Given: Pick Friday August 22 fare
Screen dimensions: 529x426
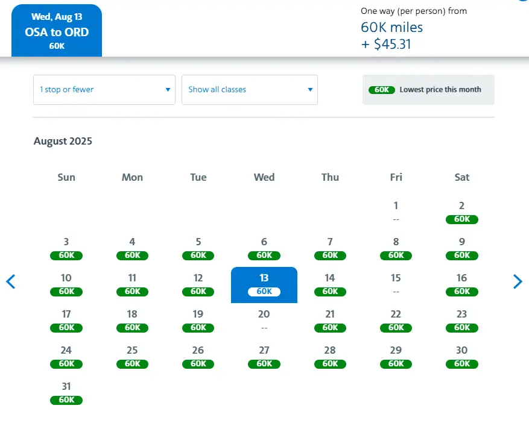Looking at the screenshot, I should pos(396,321).
